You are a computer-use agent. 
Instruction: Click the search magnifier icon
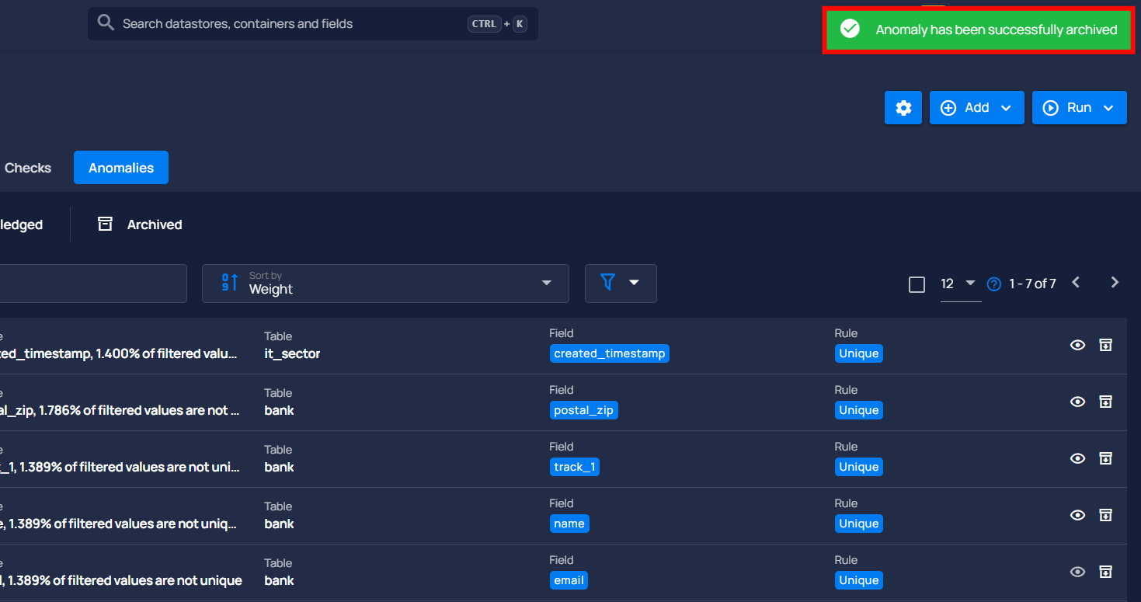106,23
